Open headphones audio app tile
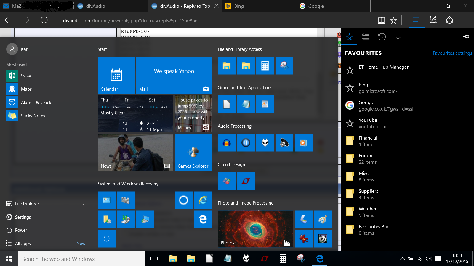The image size is (474, 266). 227,143
